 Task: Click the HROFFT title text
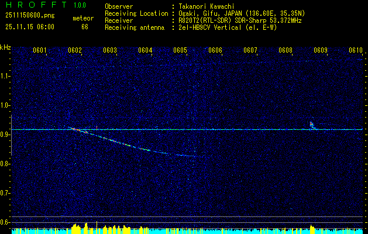(36, 5)
